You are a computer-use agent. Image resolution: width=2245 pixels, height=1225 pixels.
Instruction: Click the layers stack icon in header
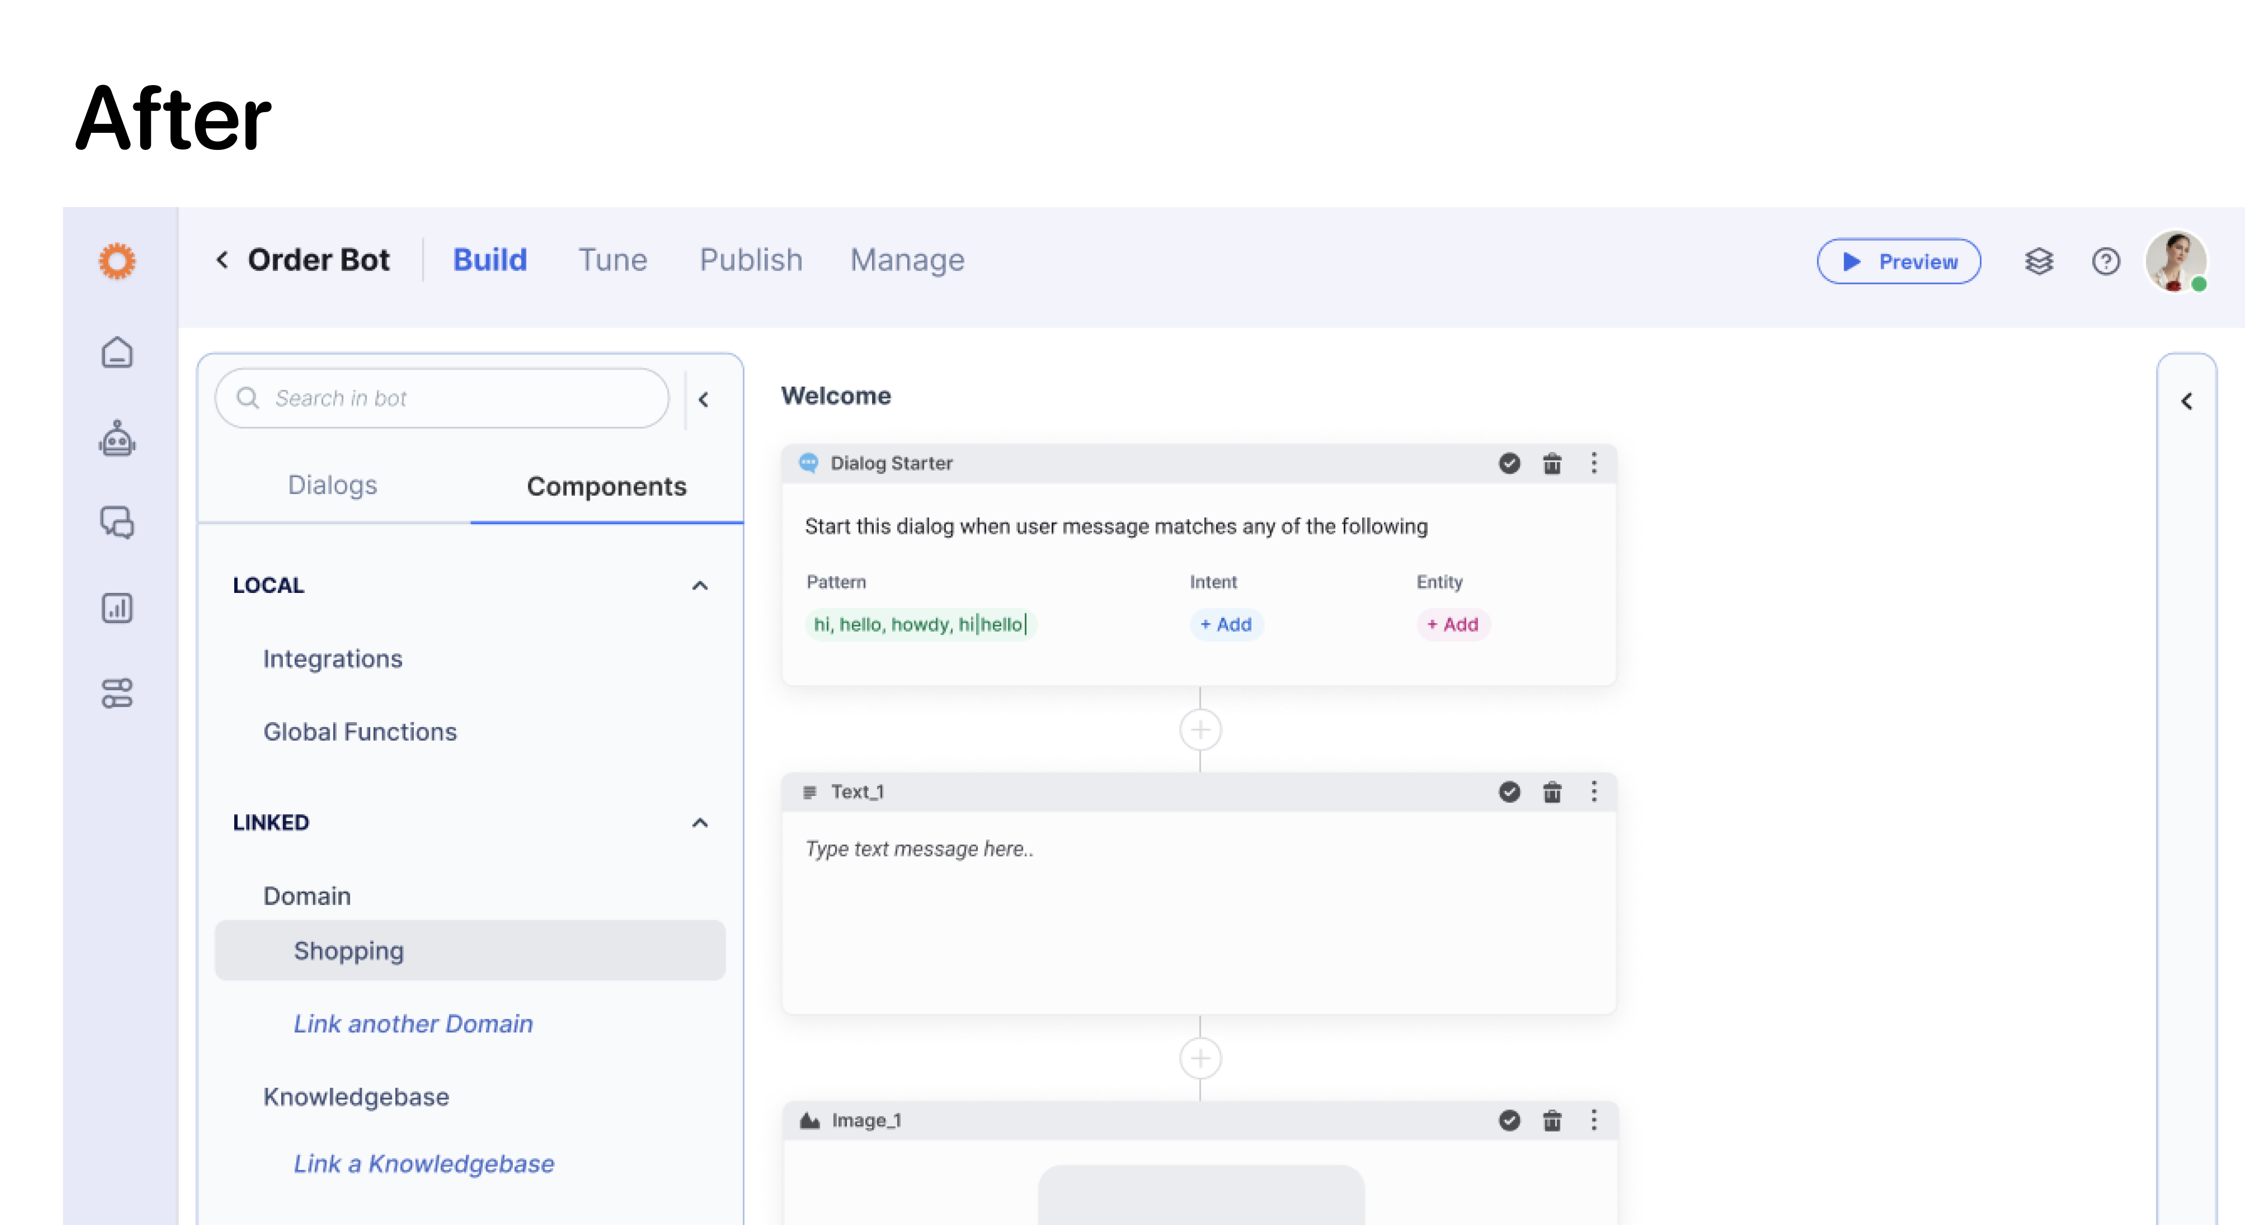coord(2038,262)
